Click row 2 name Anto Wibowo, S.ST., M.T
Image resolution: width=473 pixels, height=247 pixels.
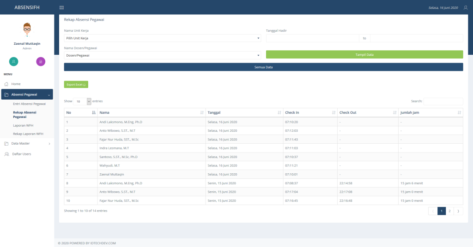point(117,130)
